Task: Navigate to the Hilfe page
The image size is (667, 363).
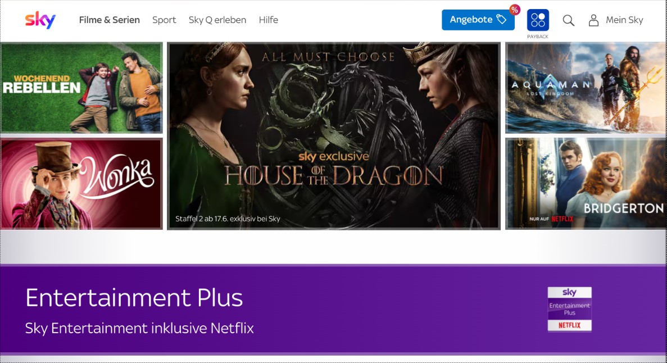Action: point(268,20)
